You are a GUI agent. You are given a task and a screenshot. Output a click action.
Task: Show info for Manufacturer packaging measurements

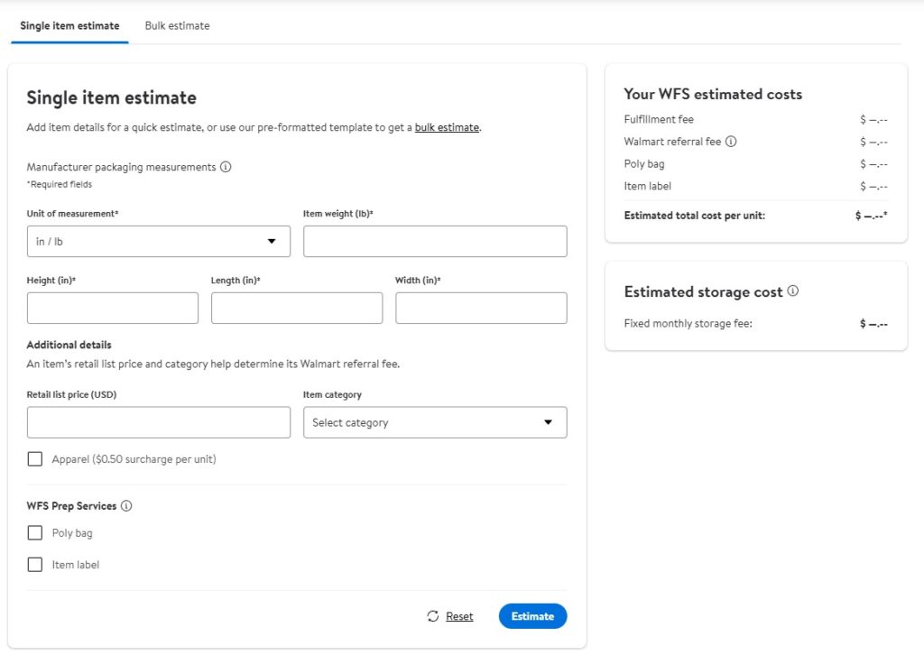(x=226, y=167)
